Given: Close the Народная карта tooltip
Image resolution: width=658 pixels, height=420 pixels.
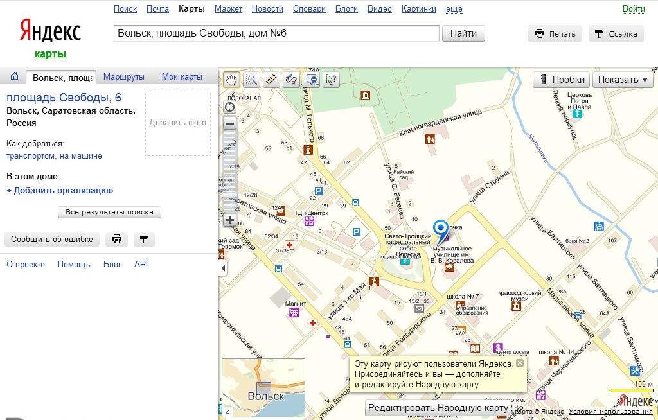Looking at the screenshot, I should [x=520, y=363].
